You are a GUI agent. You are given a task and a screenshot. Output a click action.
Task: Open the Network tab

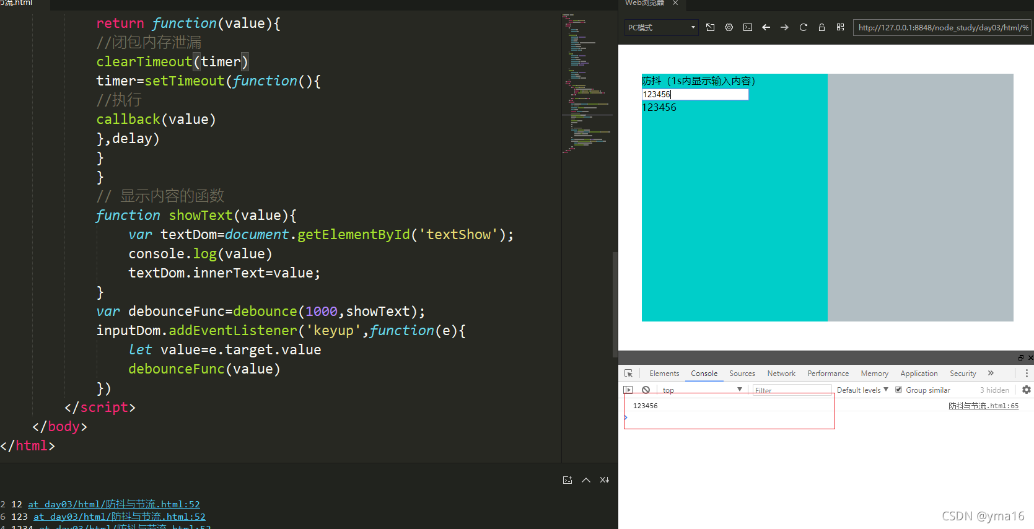[x=781, y=374]
